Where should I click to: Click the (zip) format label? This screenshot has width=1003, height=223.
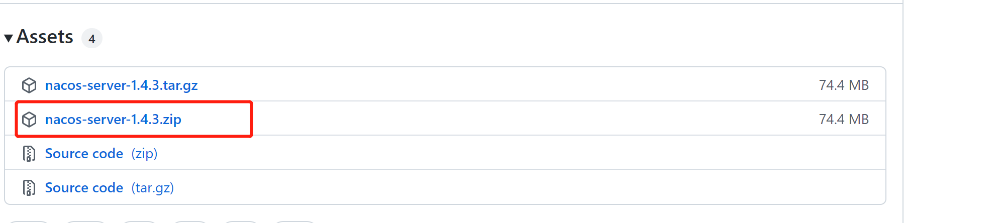[144, 154]
